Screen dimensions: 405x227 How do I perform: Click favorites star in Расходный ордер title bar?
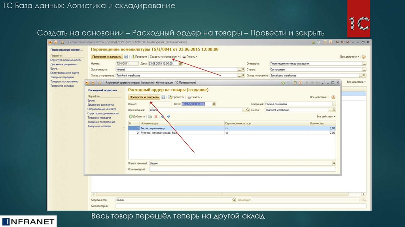[x=100, y=83]
